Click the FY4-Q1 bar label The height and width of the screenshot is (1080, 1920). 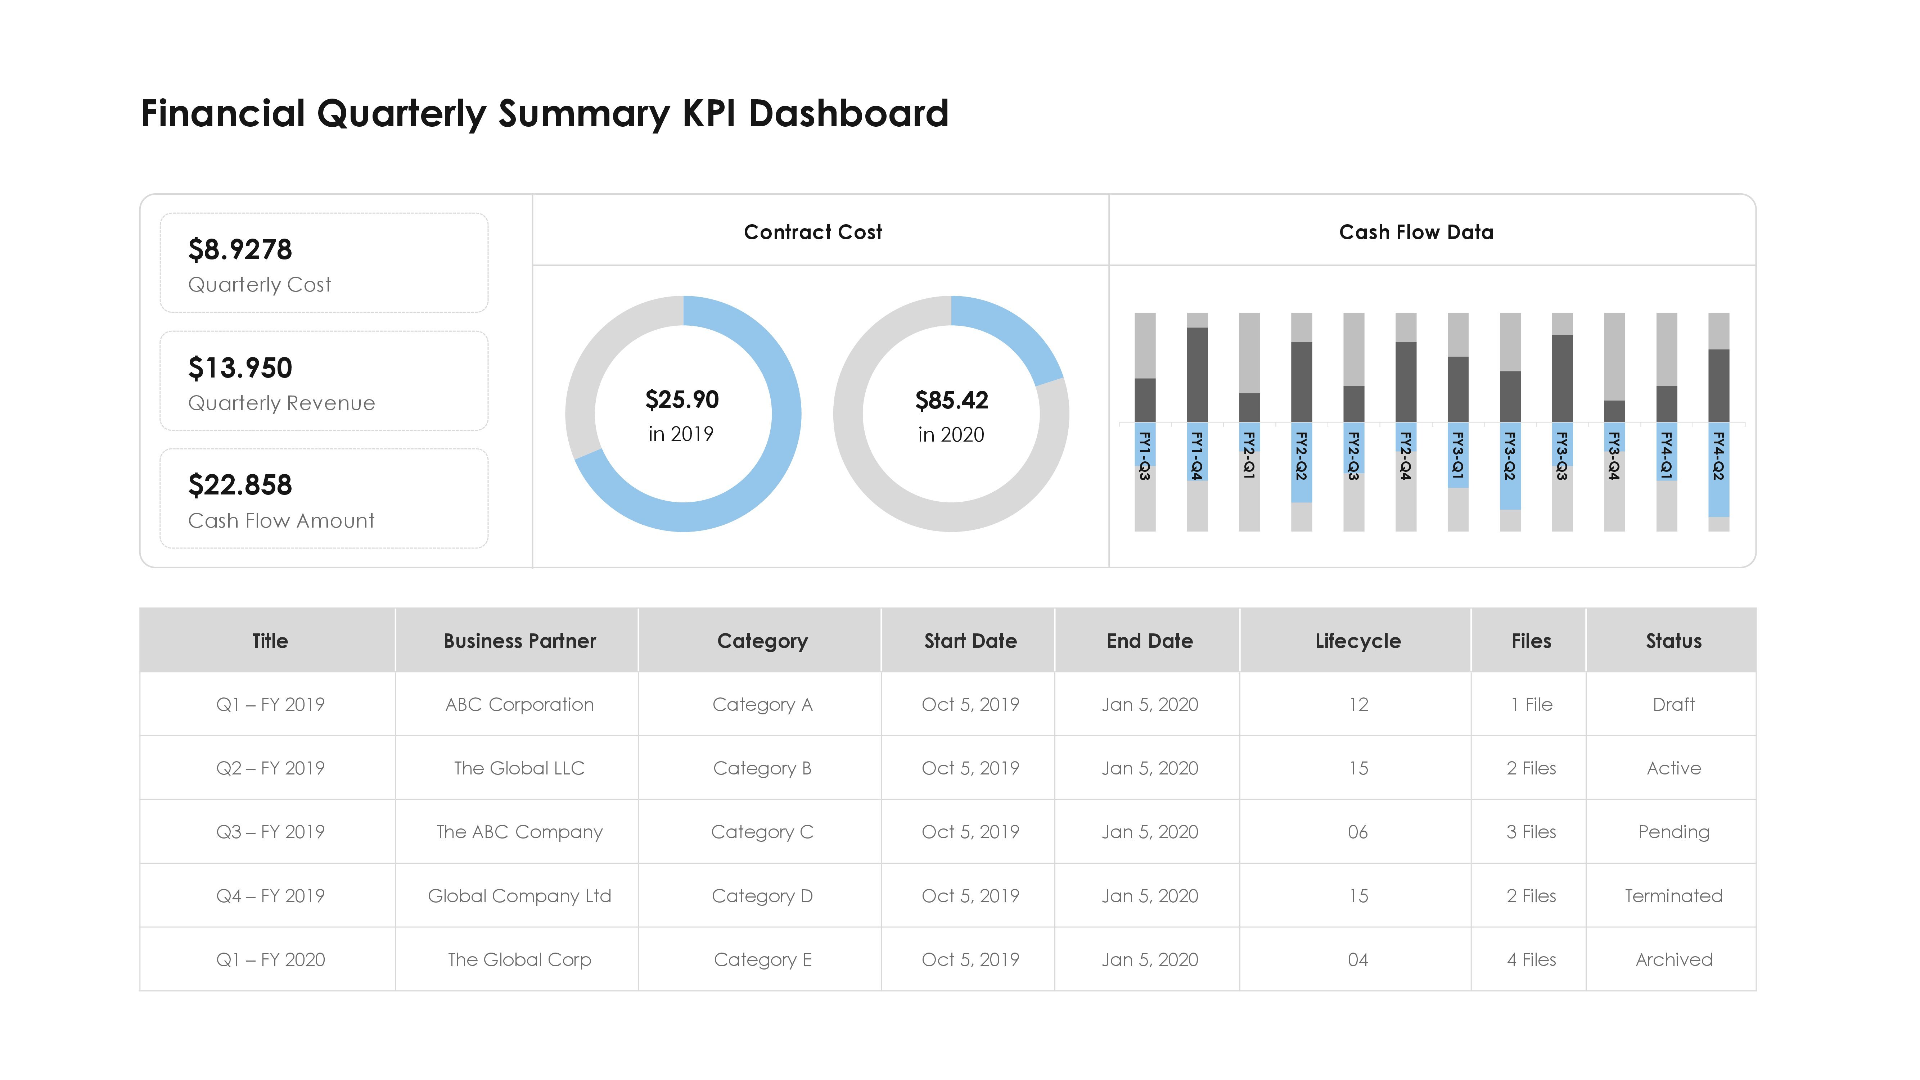[1667, 455]
